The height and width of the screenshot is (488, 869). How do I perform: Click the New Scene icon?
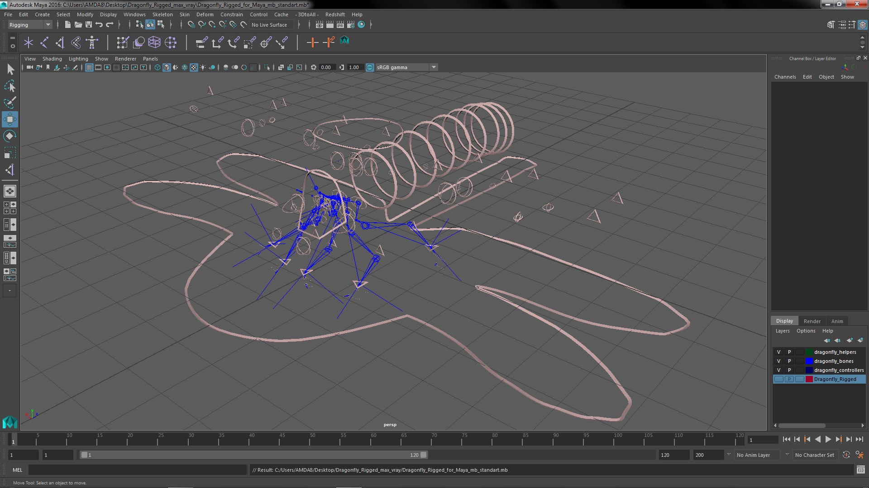pos(67,25)
